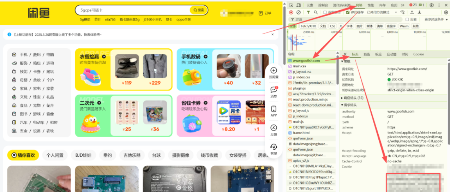Select the CSS filter chip
Viewport: 450px width, 192px height.
click(x=332, y=26)
